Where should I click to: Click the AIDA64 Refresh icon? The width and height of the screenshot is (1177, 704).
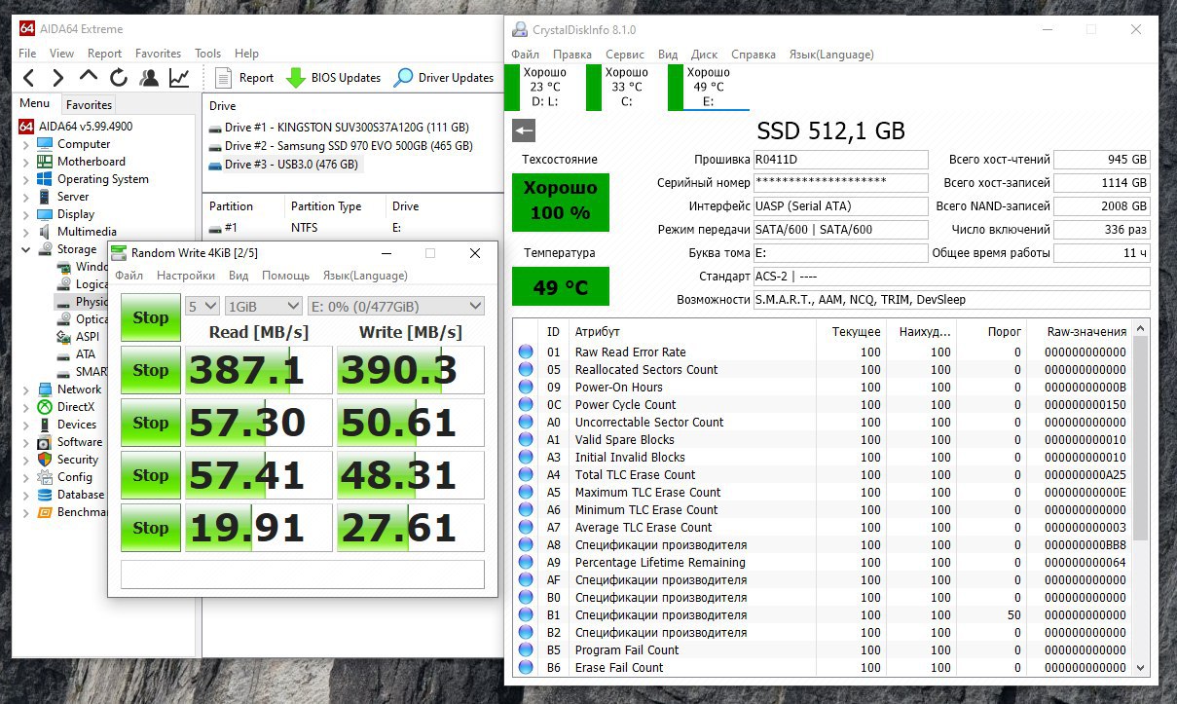click(119, 78)
